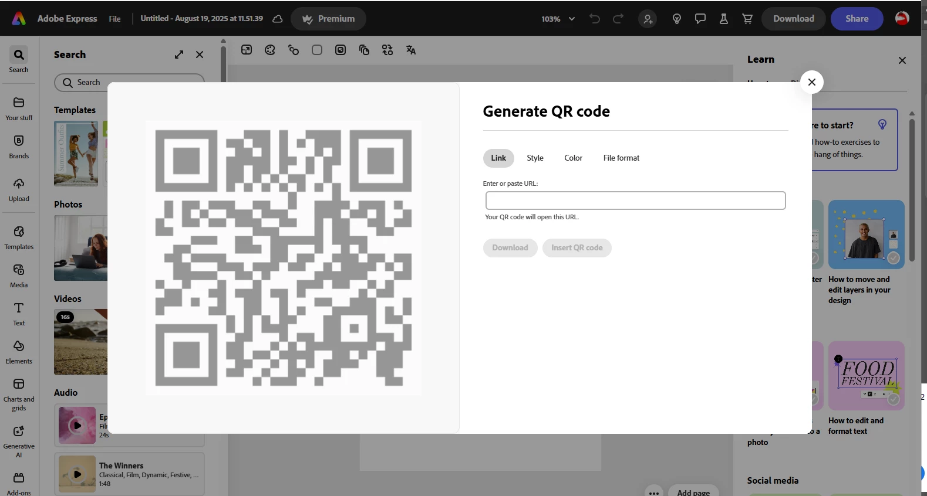
Task: Click the page options ellipsis button
Action: [654, 492]
